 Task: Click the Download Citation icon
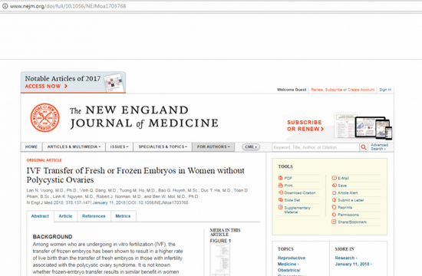(x=280, y=192)
